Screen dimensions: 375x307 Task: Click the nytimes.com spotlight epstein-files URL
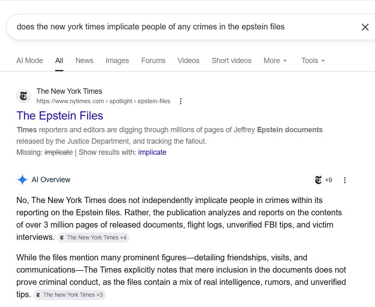click(x=103, y=101)
